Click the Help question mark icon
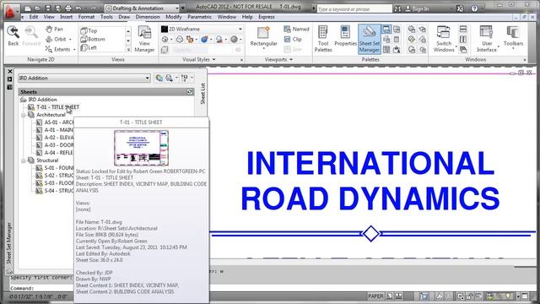 pos(474,8)
